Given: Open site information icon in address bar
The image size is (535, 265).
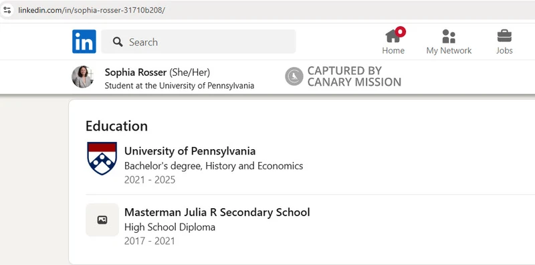Looking at the screenshot, I should [7, 10].
